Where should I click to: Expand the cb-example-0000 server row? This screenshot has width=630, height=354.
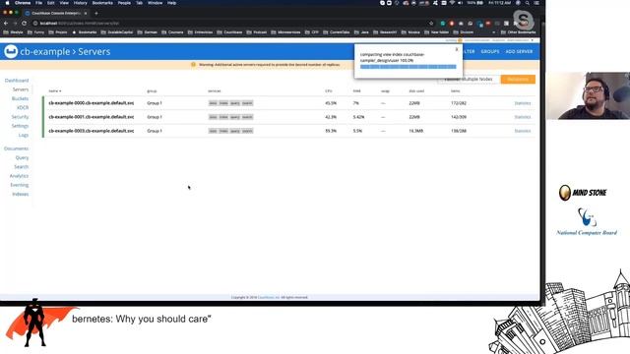288,103
